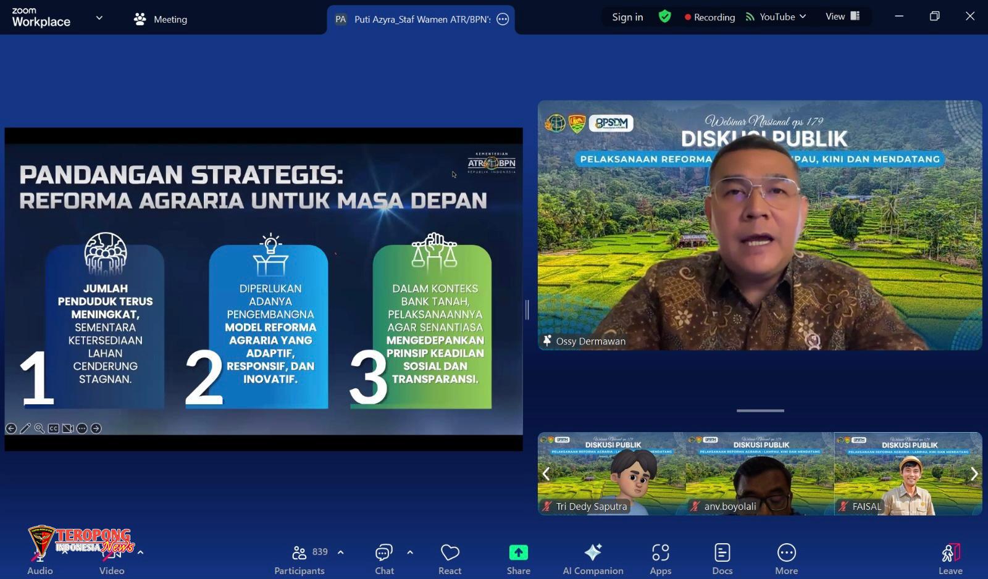
Task: Expand the YouTube livestream dropdown
Action: (x=803, y=17)
